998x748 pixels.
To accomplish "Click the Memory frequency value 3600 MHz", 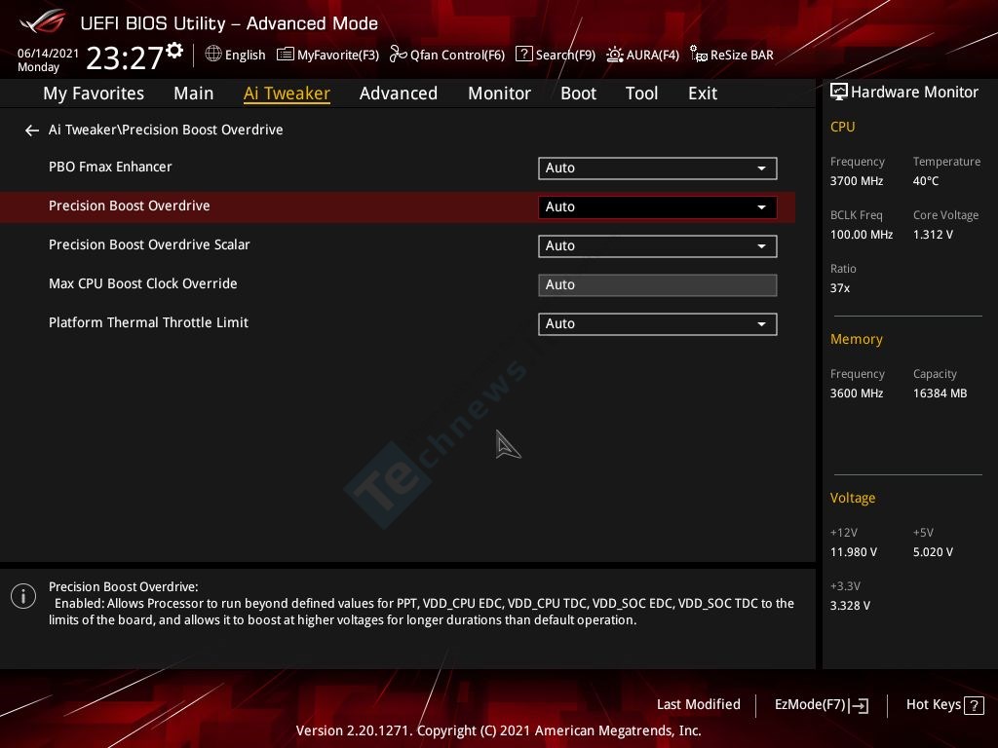I will [x=857, y=393].
